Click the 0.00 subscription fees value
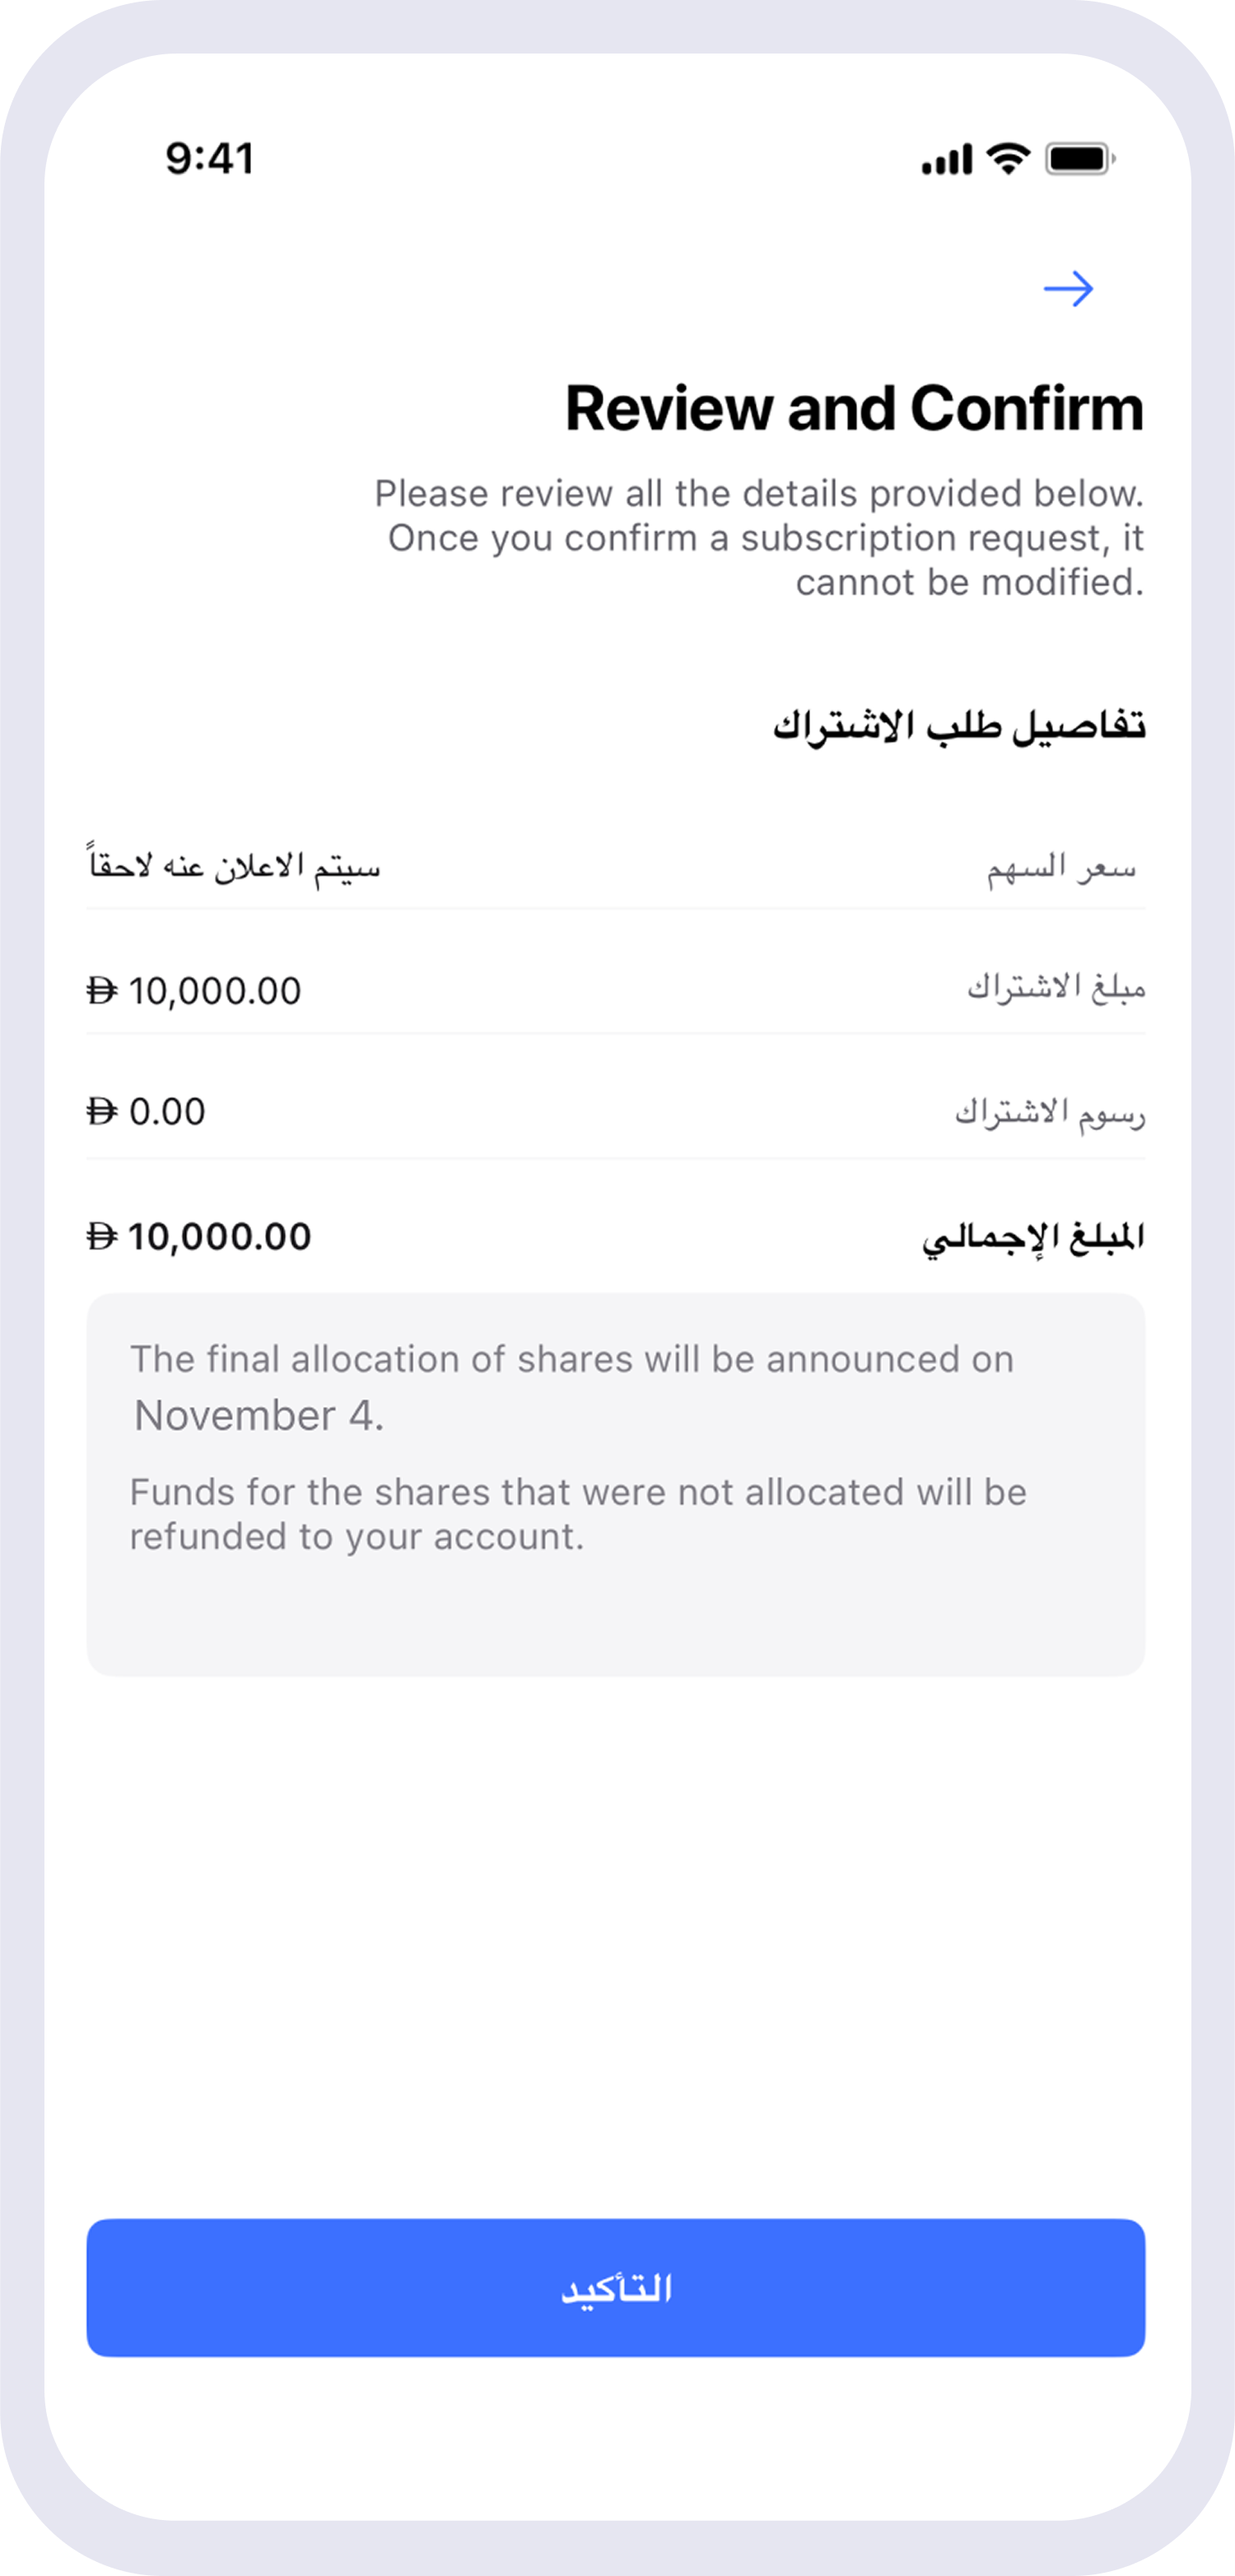The height and width of the screenshot is (2576, 1235). point(167,1111)
